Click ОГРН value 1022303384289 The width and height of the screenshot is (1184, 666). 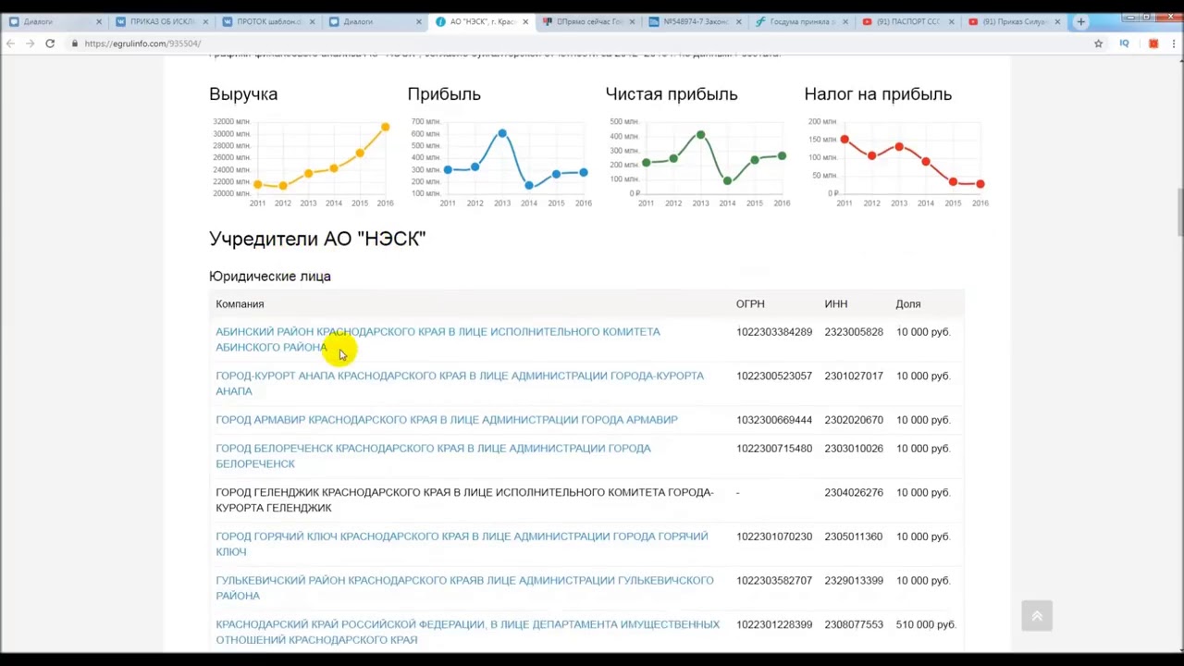[x=774, y=332]
